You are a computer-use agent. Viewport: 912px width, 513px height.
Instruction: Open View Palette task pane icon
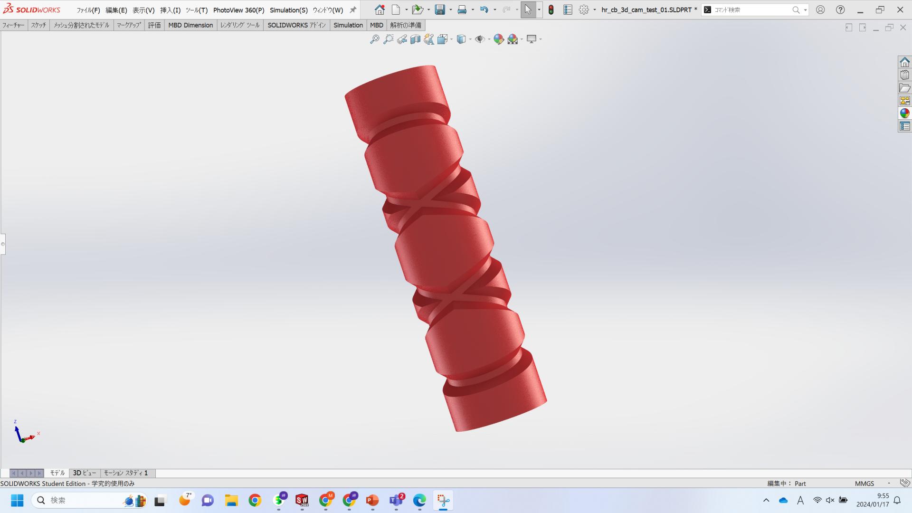904,101
